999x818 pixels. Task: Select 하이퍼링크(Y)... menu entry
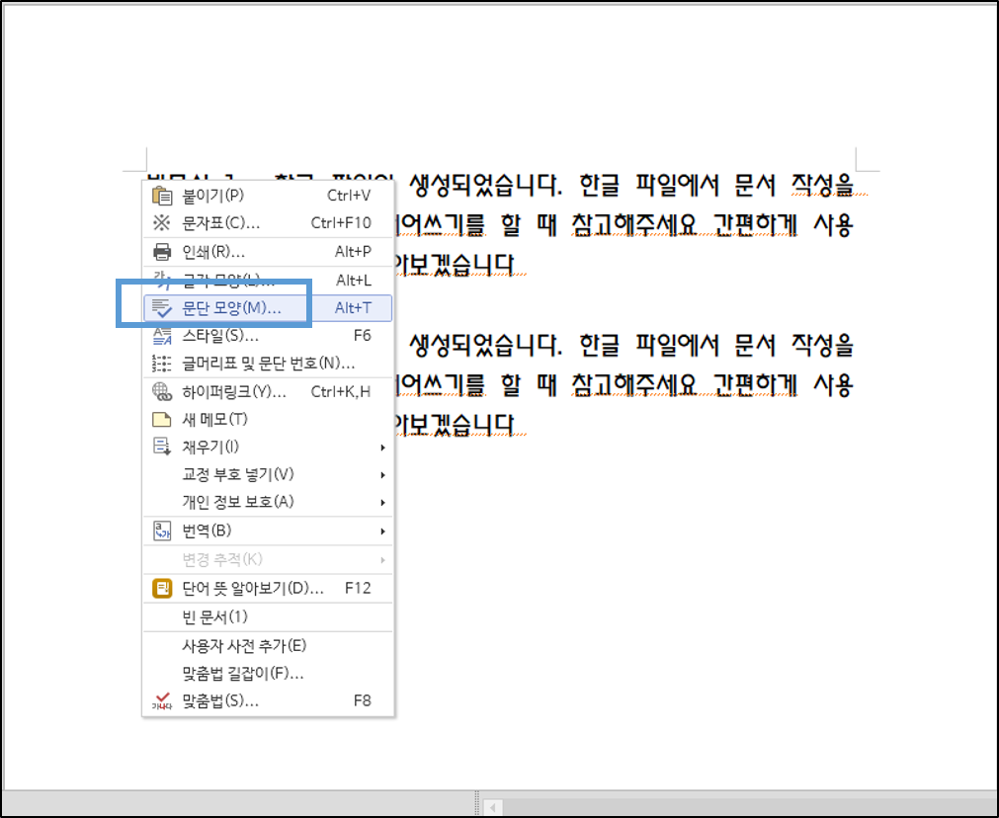pyautogui.click(x=268, y=392)
